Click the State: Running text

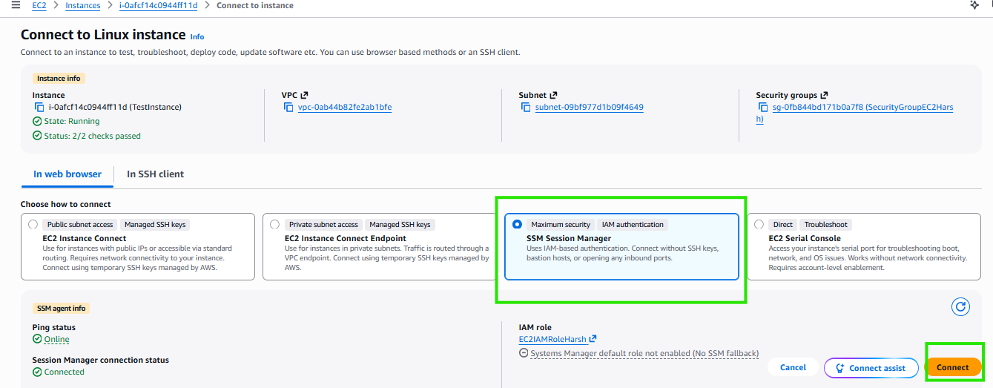[x=72, y=121]
